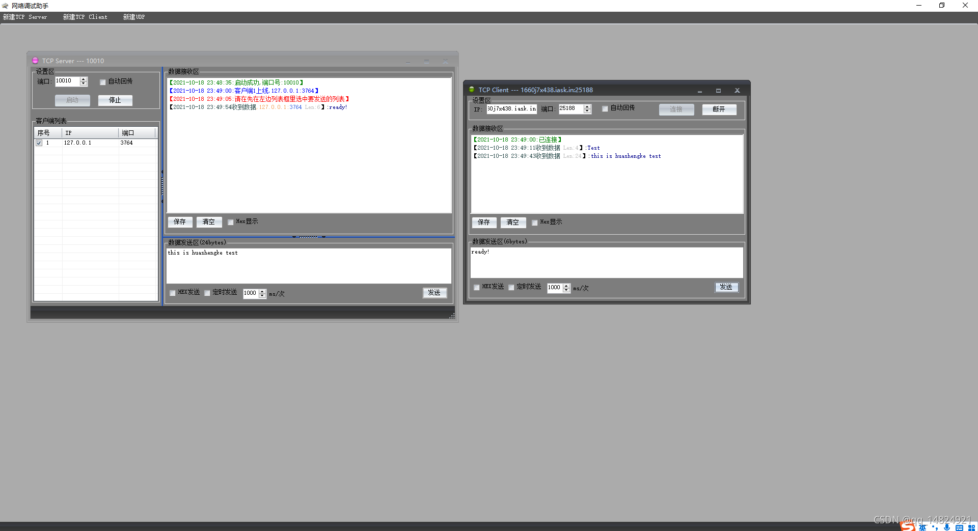978x531 pixels.
Task: Toggle Sogou punctuation mode icon
Action: tap(935, 527)
